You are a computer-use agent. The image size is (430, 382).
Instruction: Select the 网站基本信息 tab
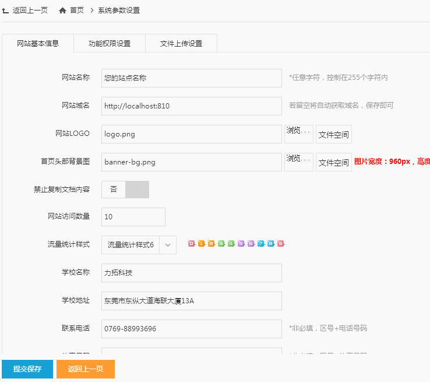tap(38, 44)
